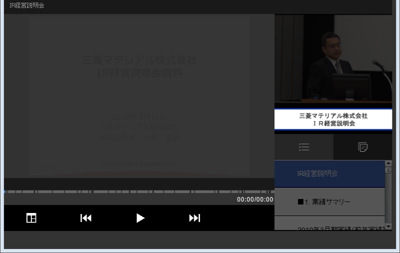Click the segmented seek bar on the timeline
Screen dimensions: 400x253
coord(139,191)
